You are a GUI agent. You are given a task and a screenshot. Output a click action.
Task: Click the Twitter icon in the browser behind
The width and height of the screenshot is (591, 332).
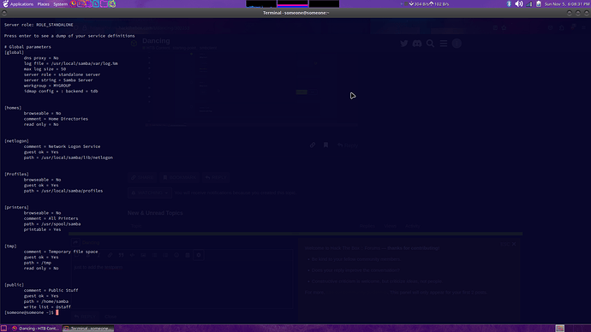point(404,44)
